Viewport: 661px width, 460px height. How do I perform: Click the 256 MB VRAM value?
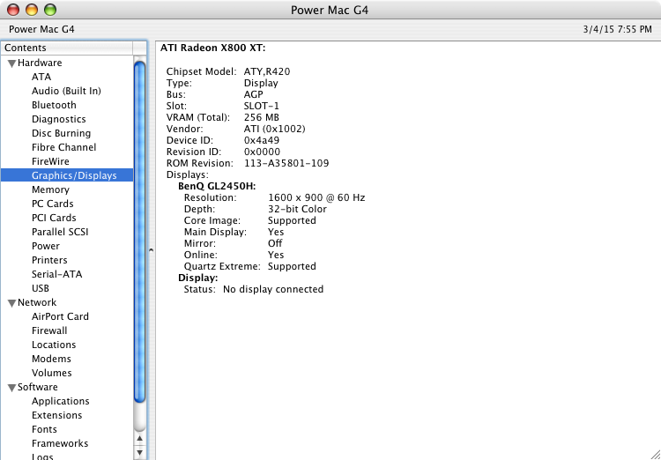tap(262, 117)
